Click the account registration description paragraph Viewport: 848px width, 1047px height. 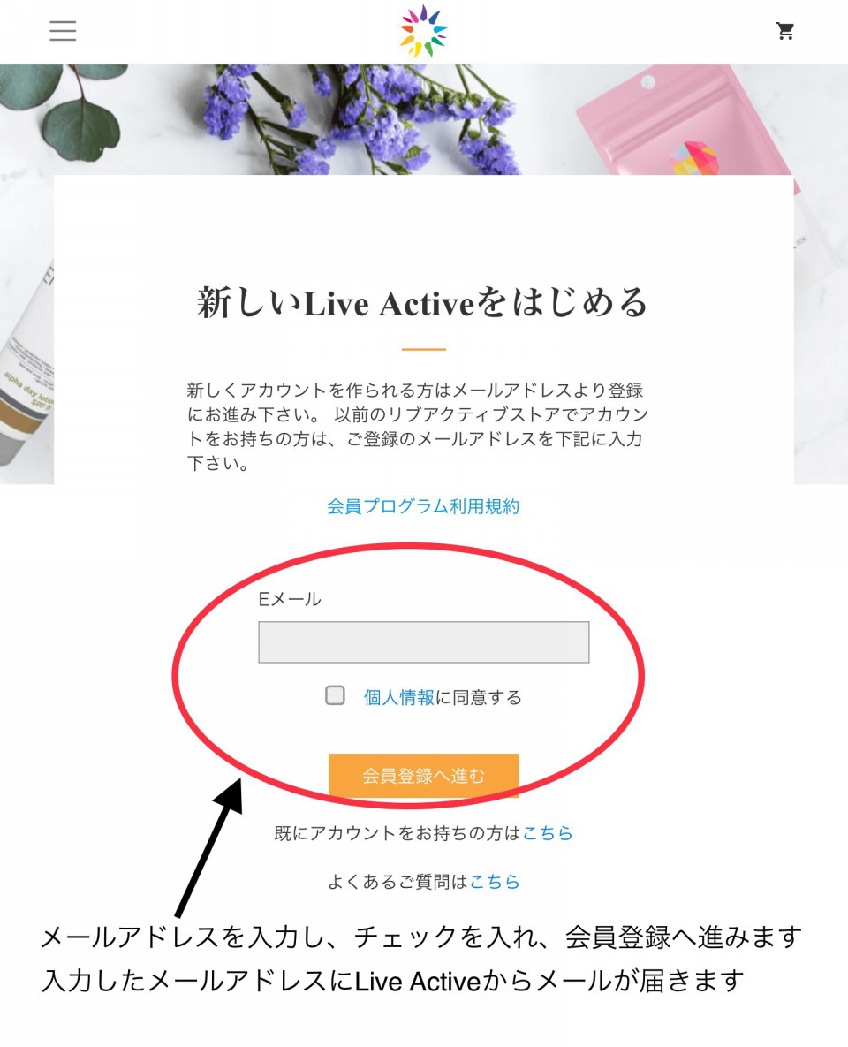[x=419, y=427]
